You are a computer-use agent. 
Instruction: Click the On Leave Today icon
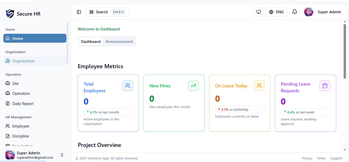tap(259, 86)
